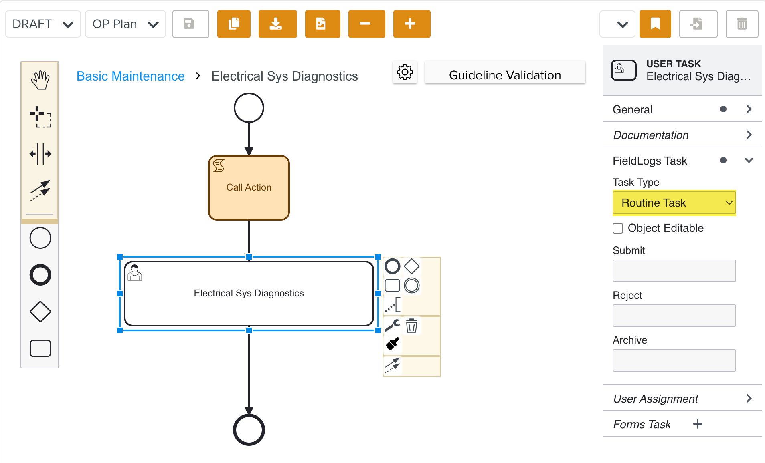765x463 pixels.
Task: Expand the OP Plan dropdown
Action: (x=125, y=24)
